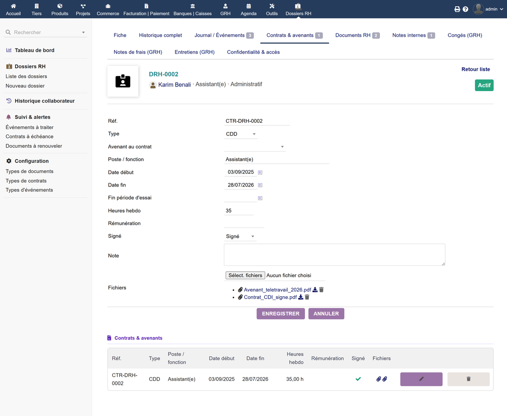Switch to the Fiche tab
507x416 pixels.
[120, 35]
